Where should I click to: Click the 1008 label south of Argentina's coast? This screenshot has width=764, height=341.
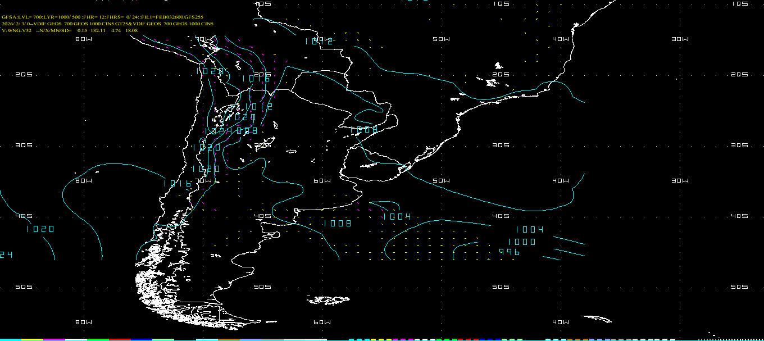click(x=337, y=224)
